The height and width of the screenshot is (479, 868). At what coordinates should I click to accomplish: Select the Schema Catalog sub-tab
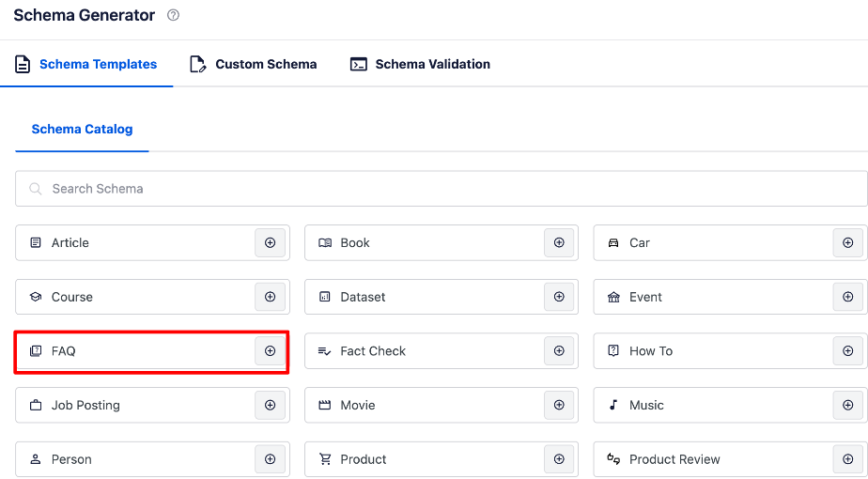(82, 129)
